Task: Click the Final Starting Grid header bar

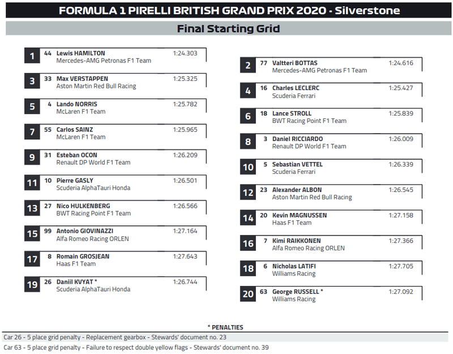Action: click(228, 28)
